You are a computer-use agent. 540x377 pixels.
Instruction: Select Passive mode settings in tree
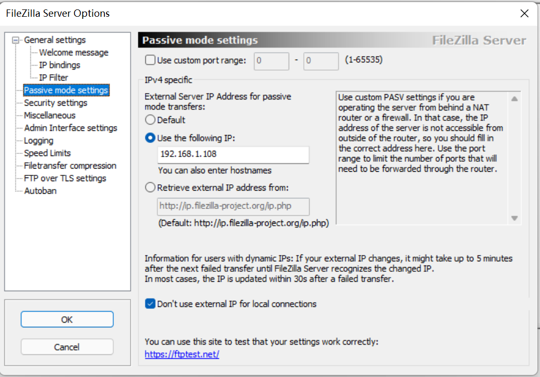pyautogui.click(x=66, y=90)
